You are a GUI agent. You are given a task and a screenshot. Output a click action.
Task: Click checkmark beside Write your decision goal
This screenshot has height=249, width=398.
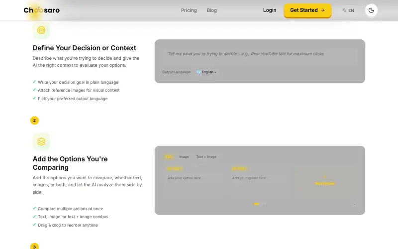pos(34,82)
